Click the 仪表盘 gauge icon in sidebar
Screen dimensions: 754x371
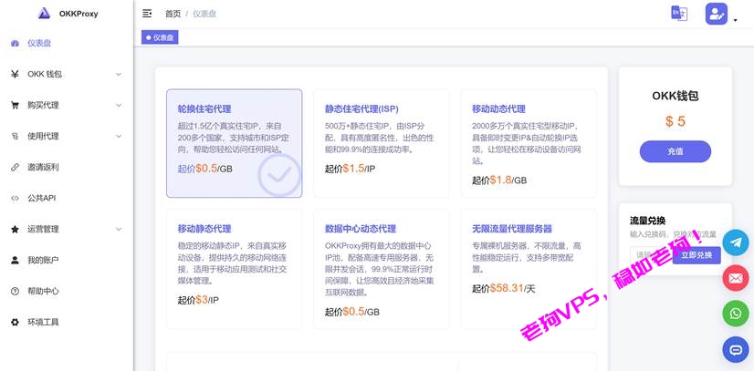tap(15, 43)
